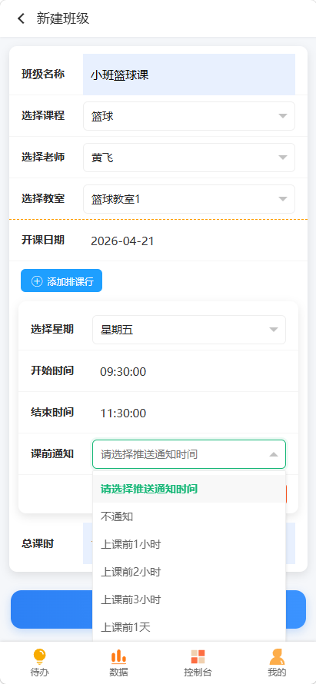Collapse the 课前通知 dropdown arrow
316x684 pixels.
click(274, 454)
